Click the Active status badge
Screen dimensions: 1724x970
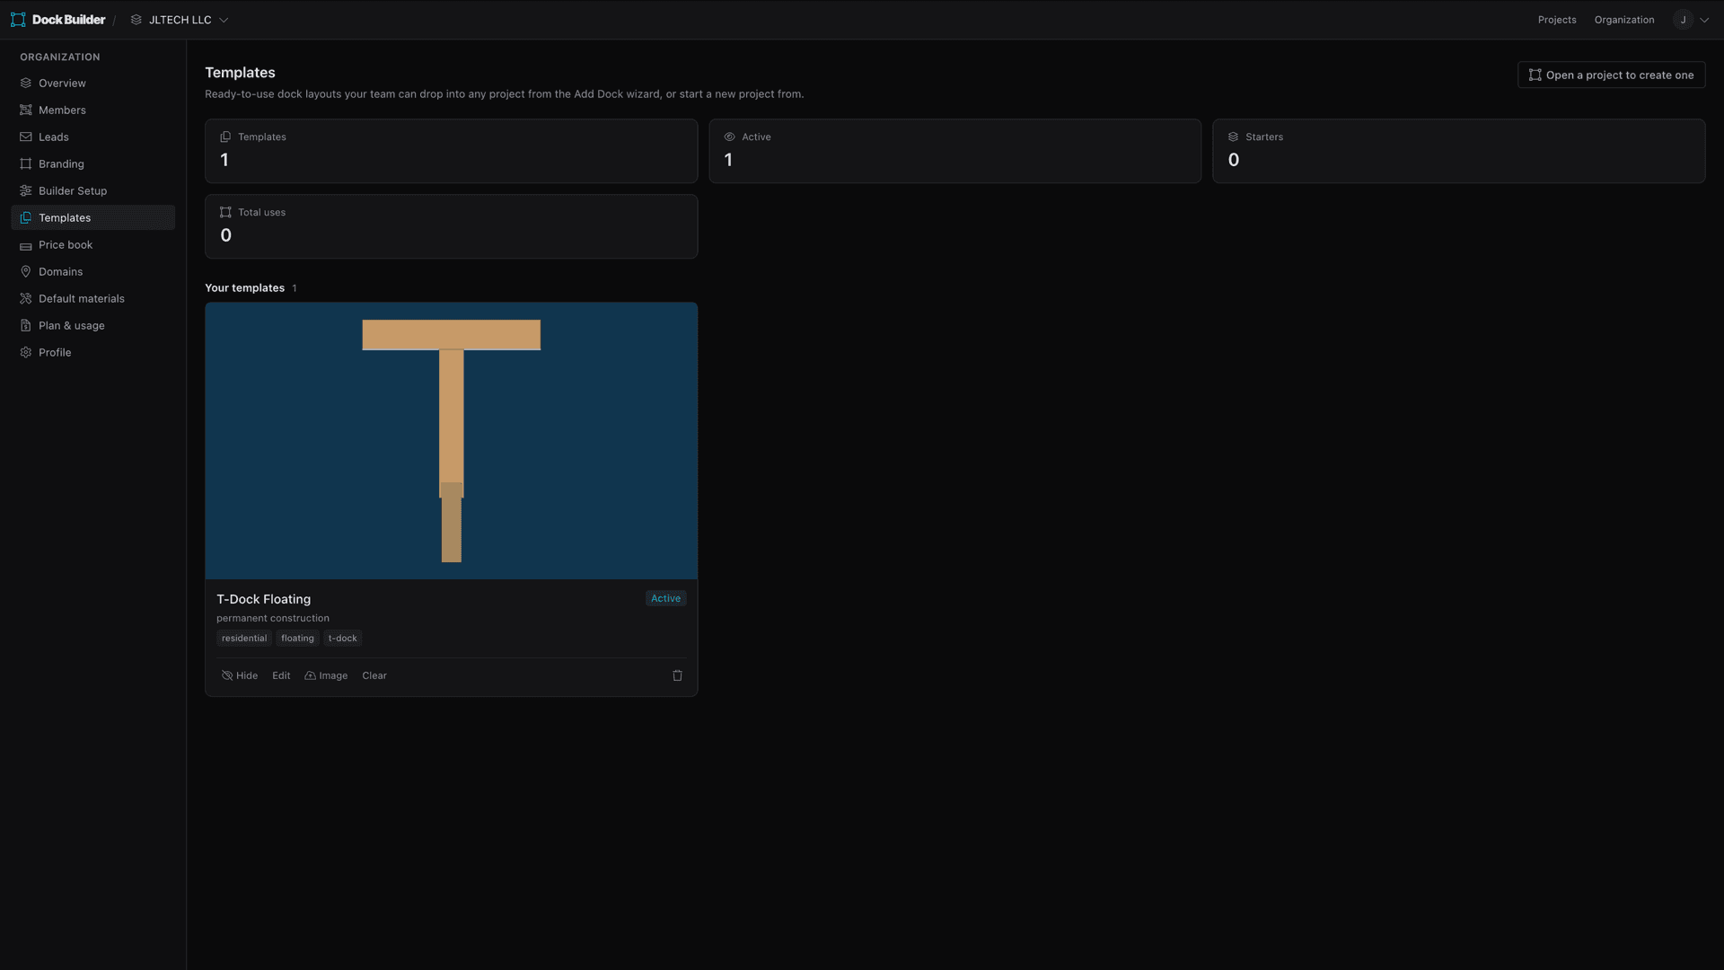[665, 598]
